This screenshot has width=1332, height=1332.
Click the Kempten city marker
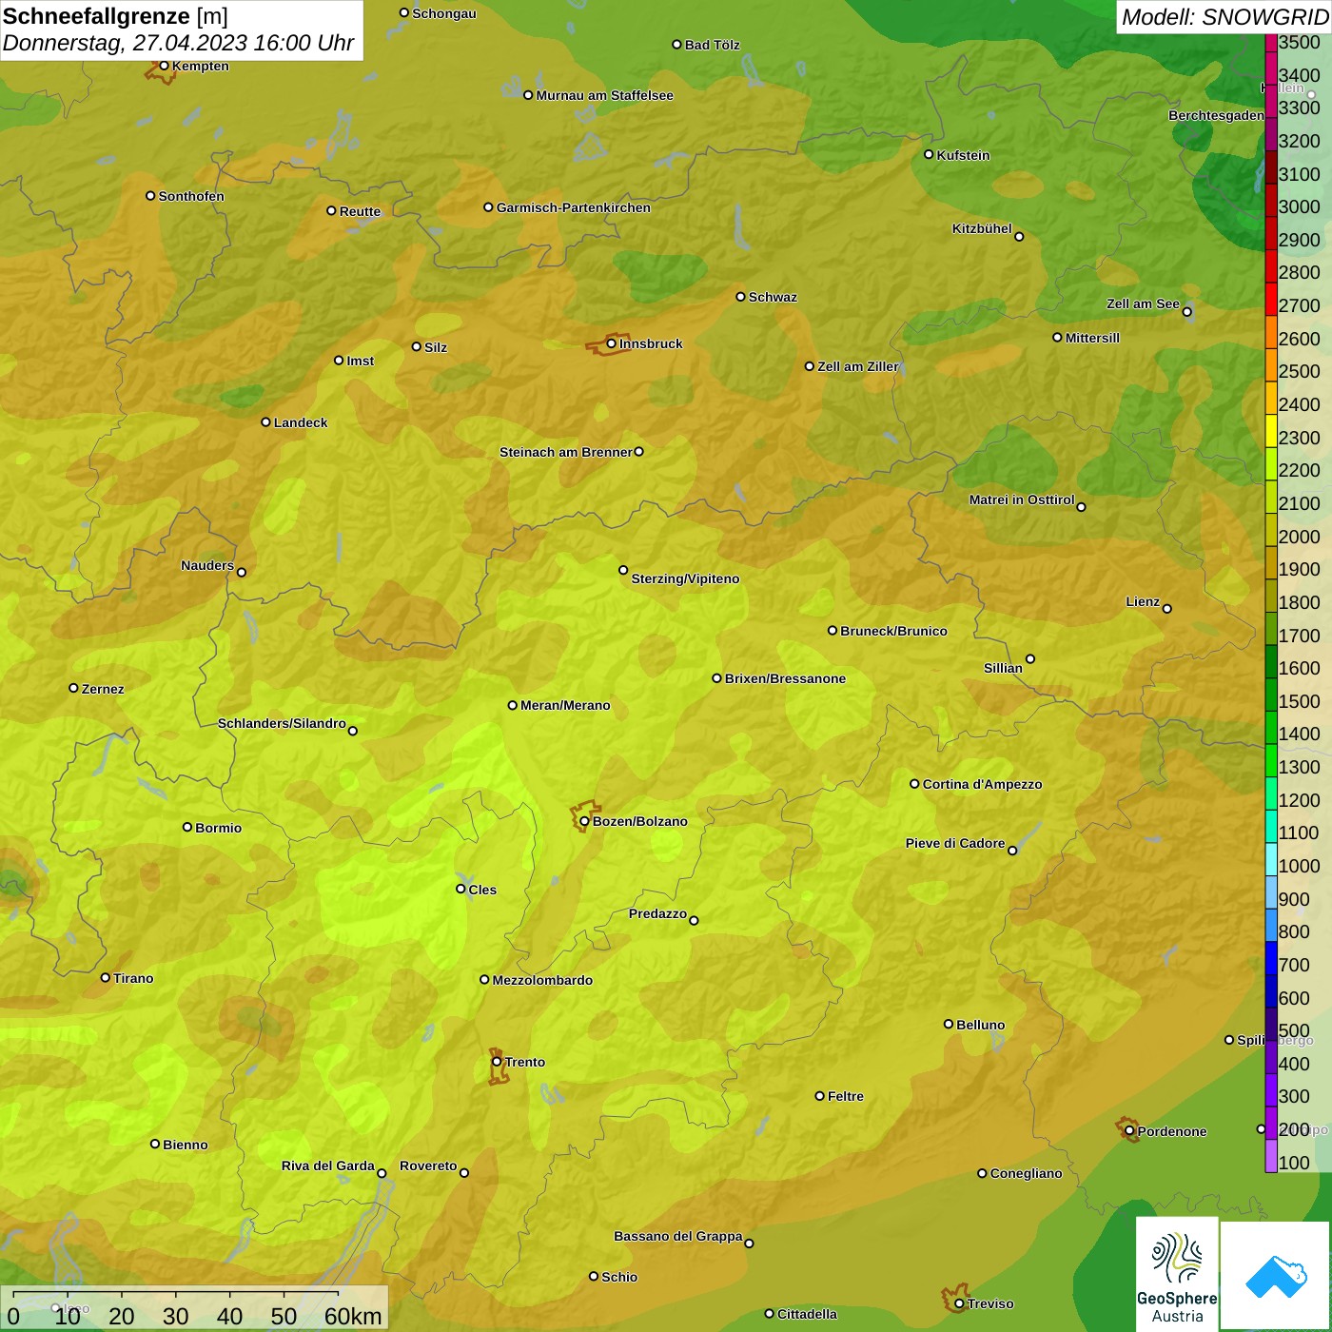point(164,67)
